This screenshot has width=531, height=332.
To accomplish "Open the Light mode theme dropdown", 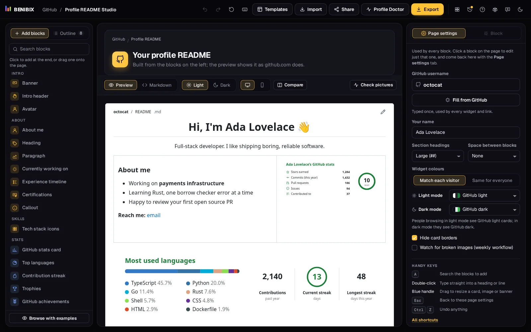I will click(x=485, y=196).
